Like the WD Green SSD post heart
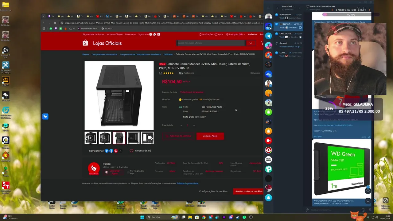This screenshot has width=393, height=221. 368,191
